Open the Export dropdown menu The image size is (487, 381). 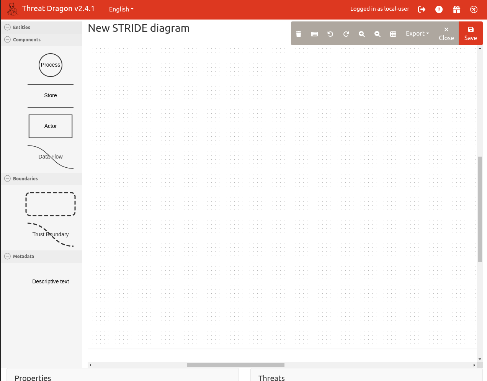[x=417, y=34]
